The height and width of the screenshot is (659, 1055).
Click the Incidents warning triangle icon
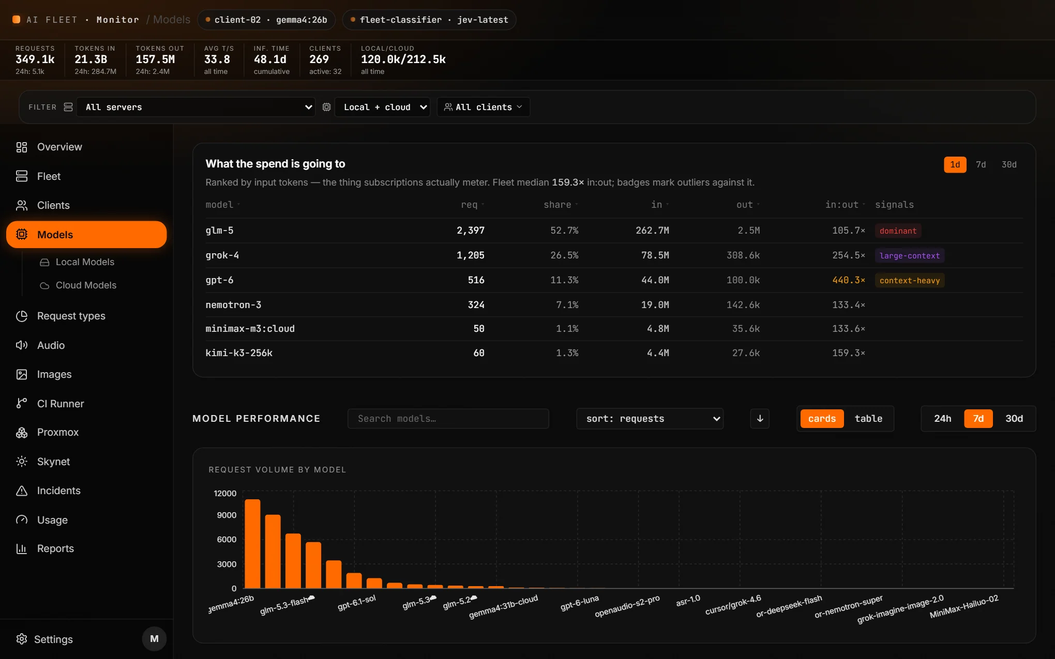click(21, 491)
